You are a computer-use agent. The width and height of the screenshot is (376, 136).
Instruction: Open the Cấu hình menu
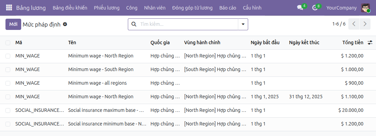tap(252, 8)
